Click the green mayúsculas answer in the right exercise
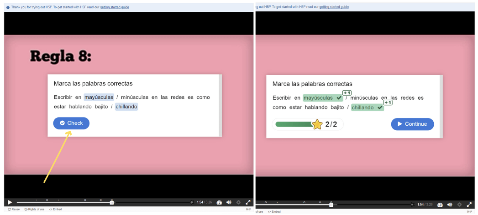This screenshot has height=215, width=478. click(323, 98)
